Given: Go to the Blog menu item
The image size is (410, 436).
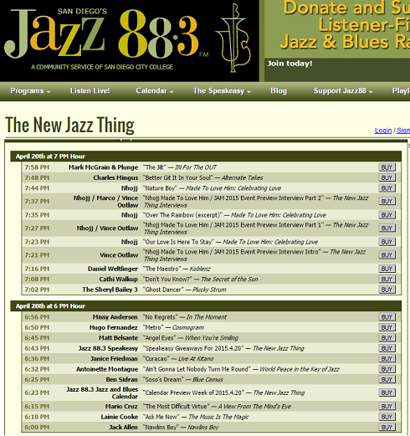Looking at the screenshot, I should coord(279,91).
